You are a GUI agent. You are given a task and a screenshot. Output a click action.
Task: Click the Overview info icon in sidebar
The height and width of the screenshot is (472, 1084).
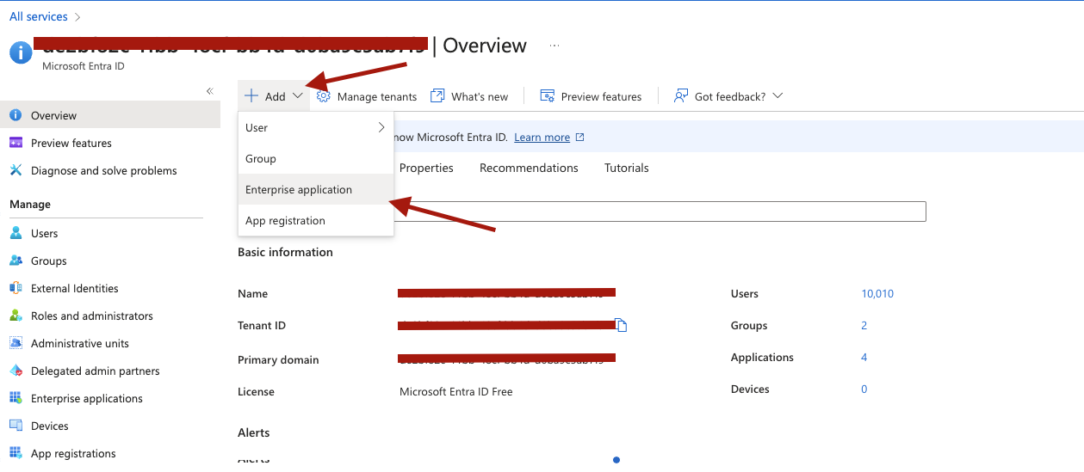point(15,115)
